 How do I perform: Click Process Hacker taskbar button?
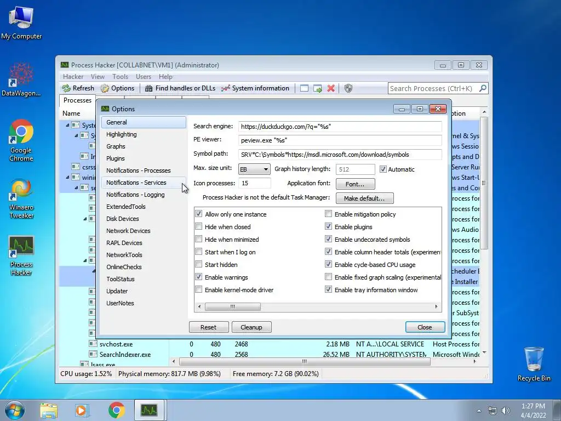click(x=149, y=410)
